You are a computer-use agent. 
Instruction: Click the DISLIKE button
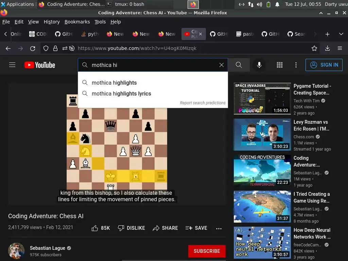[132, 228]
